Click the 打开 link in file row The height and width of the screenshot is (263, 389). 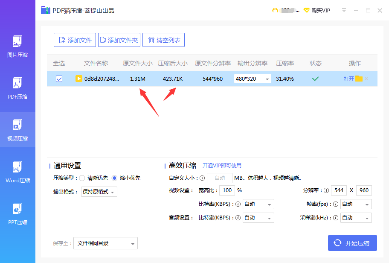tap(348, 79)
